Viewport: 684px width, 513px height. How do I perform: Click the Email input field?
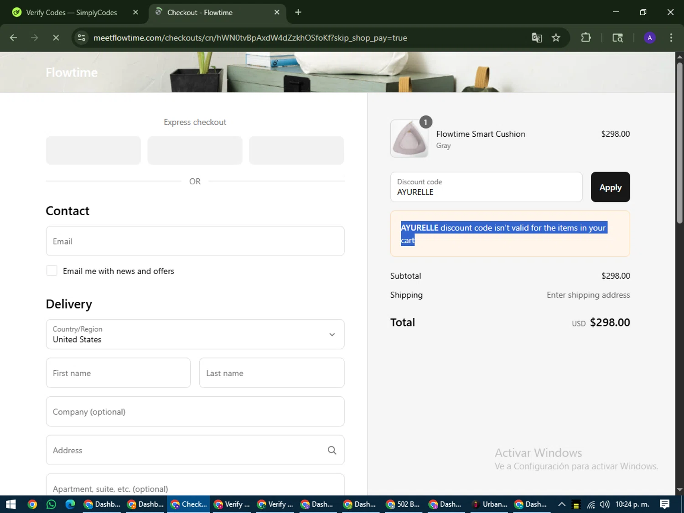(x=195, y=241)
